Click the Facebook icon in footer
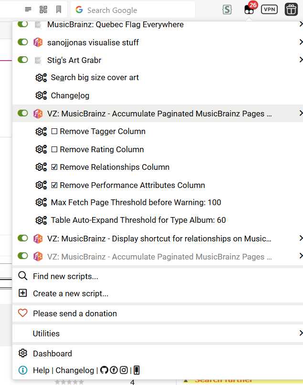Image resolution: width=303 pixels, height=385 pixels. coord(114,370)
